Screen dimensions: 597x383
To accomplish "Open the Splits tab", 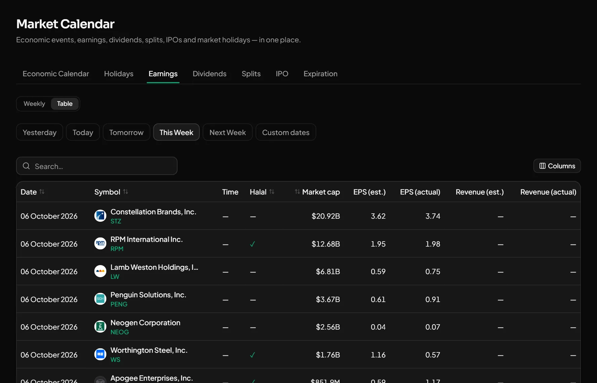I will 251,74.
